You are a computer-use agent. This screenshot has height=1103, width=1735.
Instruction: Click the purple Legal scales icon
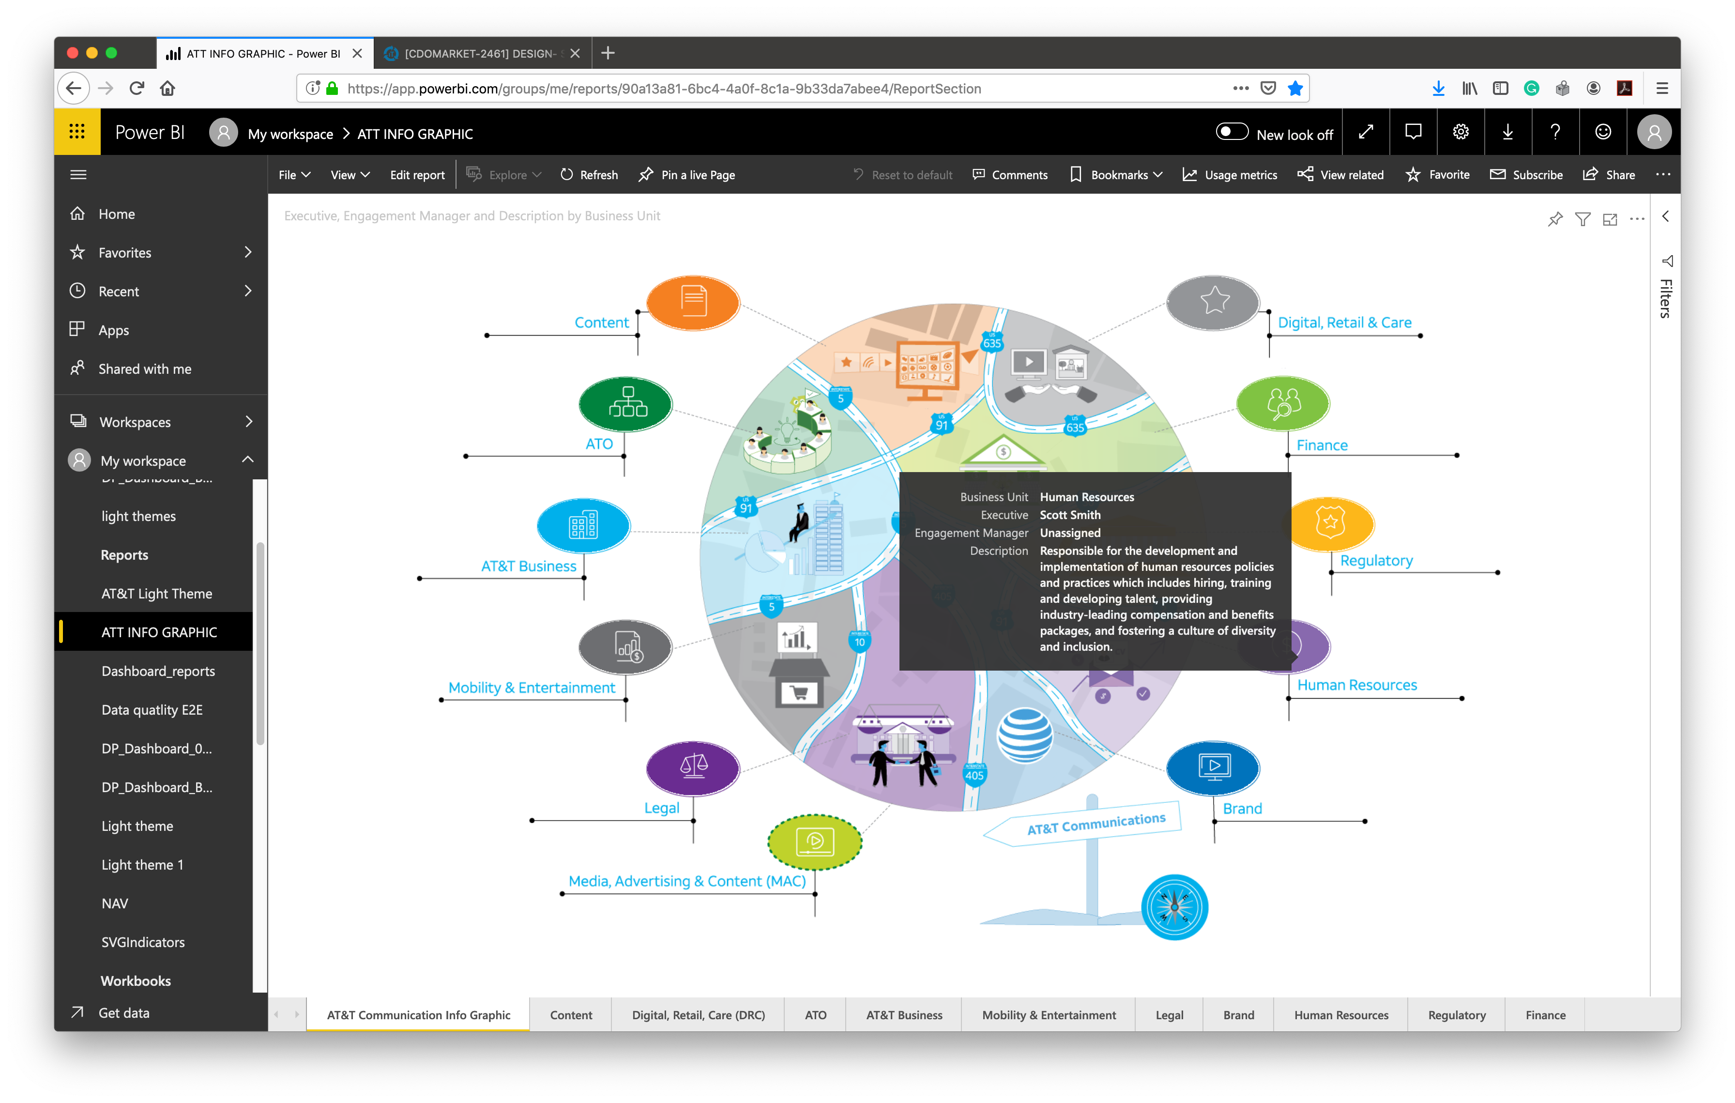(693, 767)
